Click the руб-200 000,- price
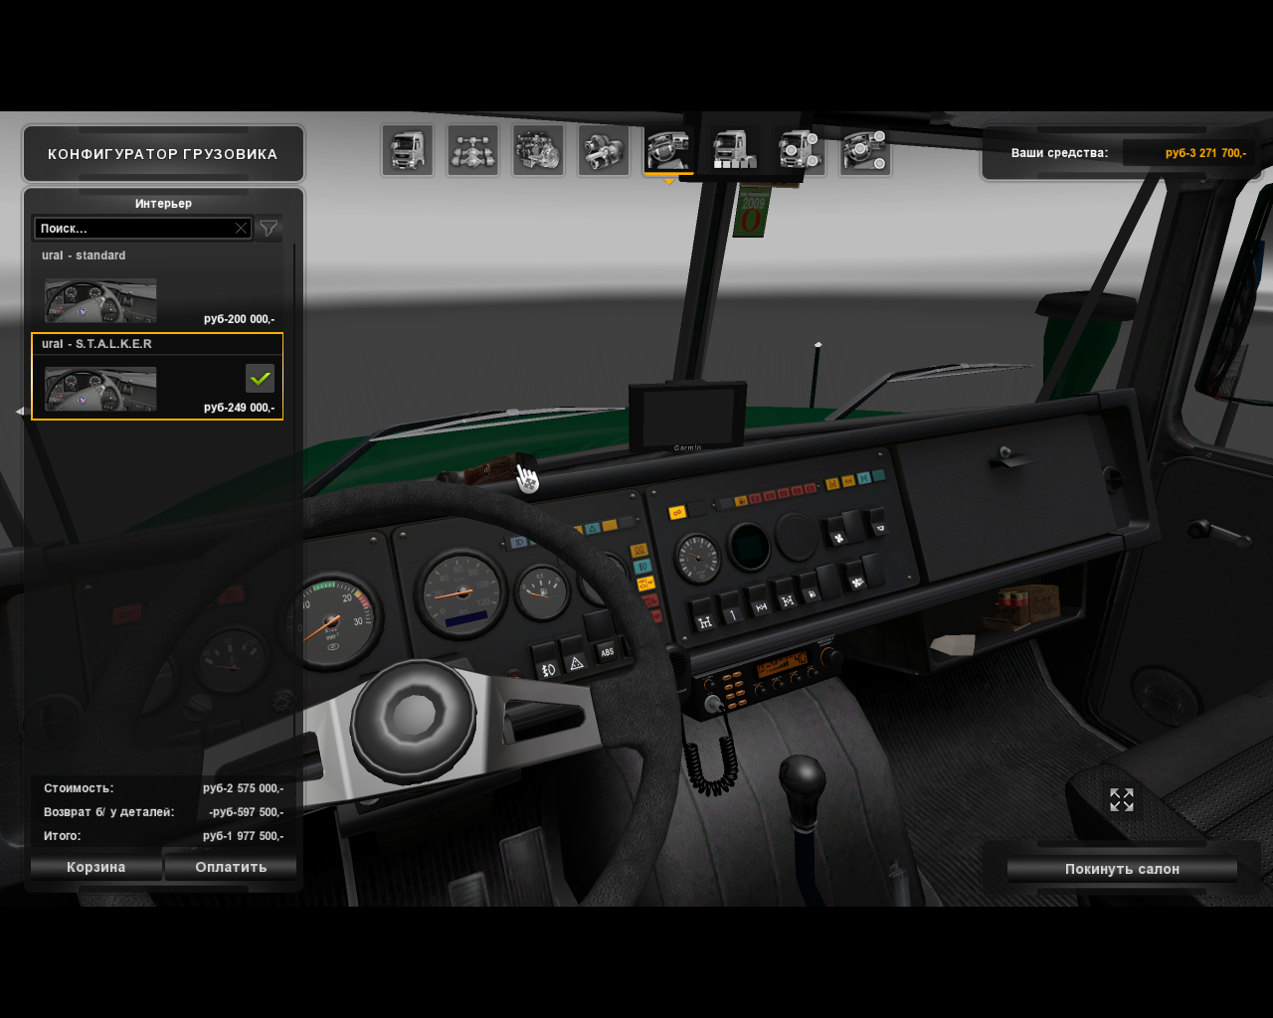The image size is (1273, 1018). (239, 319)
